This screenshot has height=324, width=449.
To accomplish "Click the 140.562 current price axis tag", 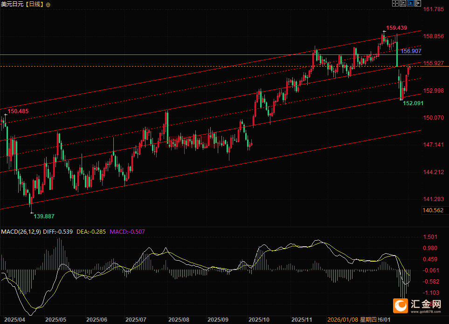I will [432, 210].
